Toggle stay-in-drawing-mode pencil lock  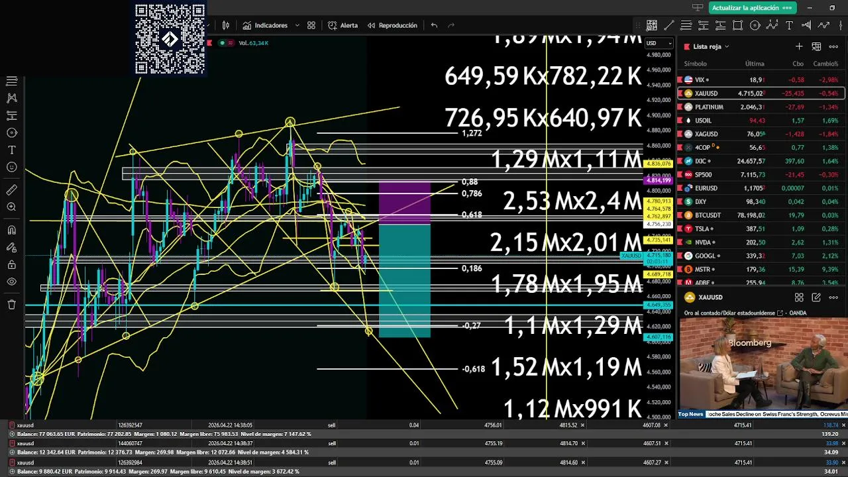[x=11, y=247]
